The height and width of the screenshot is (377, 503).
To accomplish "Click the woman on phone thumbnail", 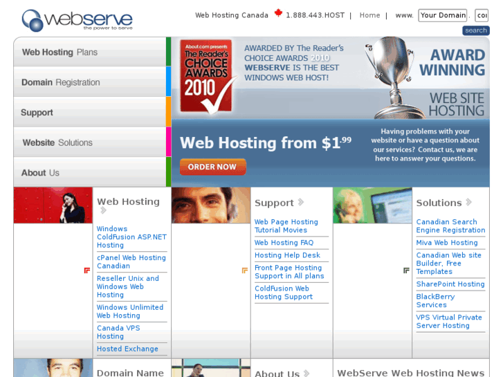I will click(x=53, y=205).
